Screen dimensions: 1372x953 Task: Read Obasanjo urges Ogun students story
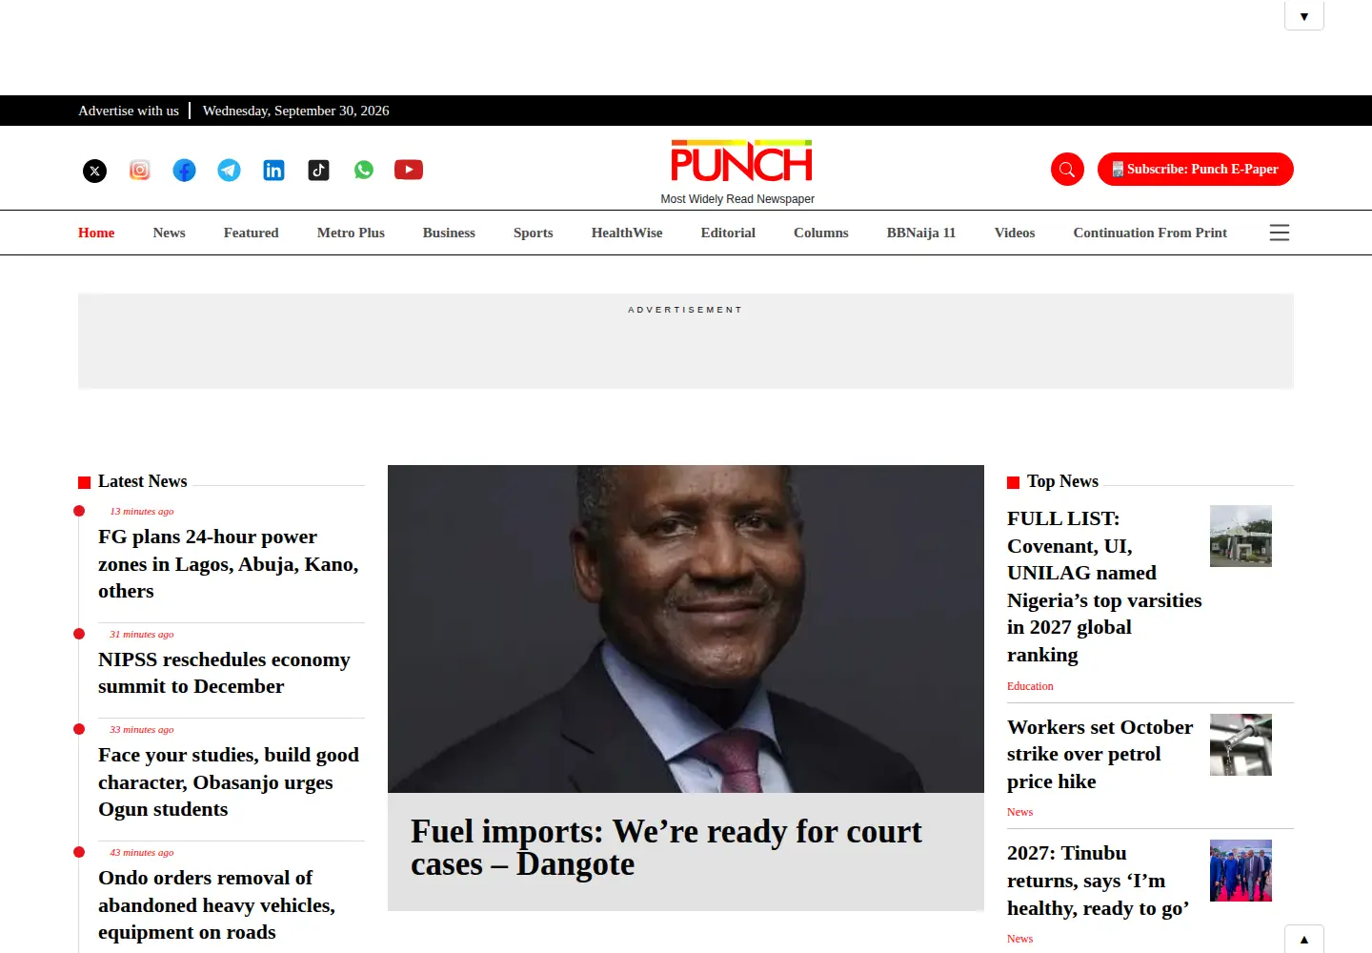(229, 782)
